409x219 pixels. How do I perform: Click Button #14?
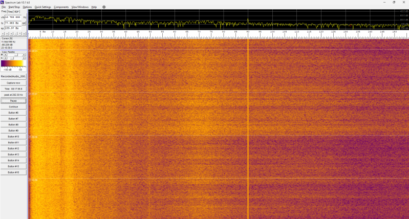[13, 161]
